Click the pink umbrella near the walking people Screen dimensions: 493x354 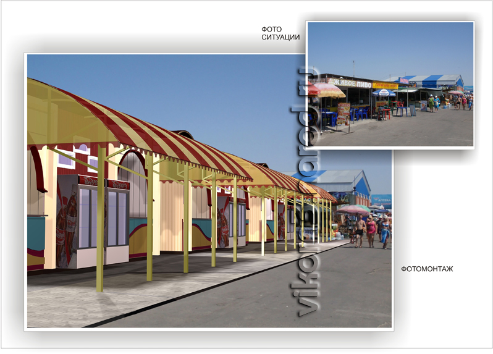(353, 209)
